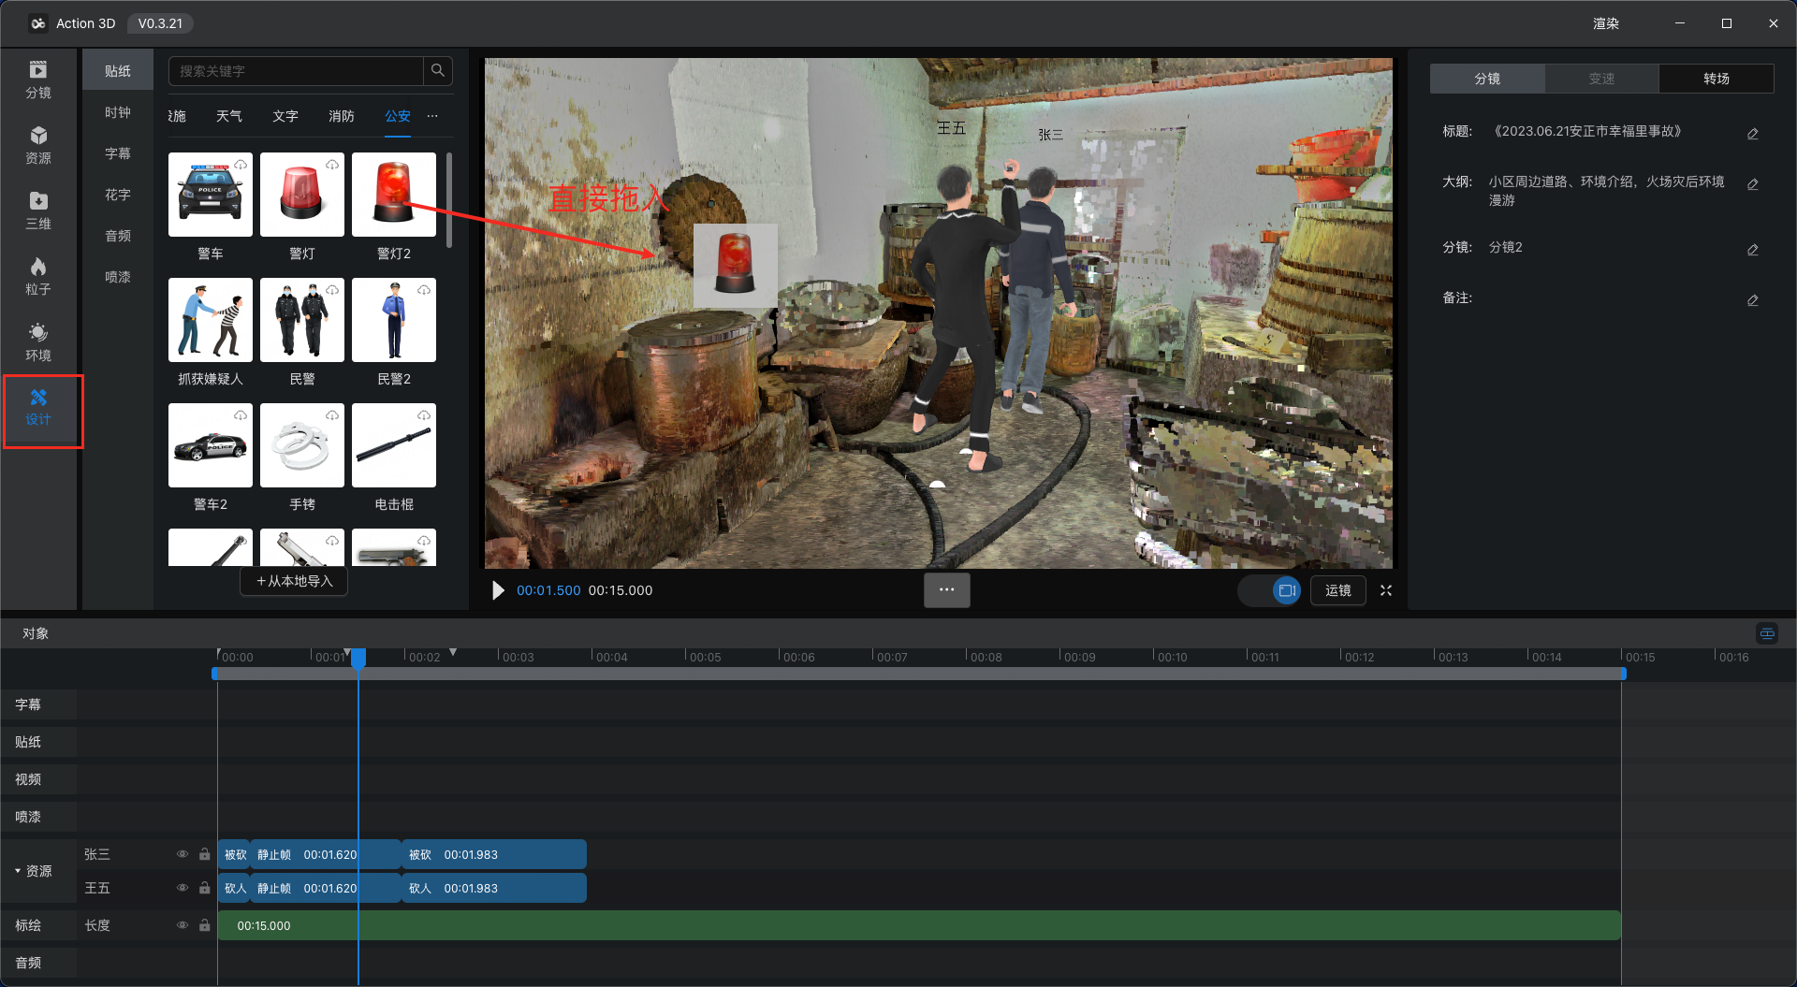Click the 渲染 render button
This screenshot has width=1797, height=987.
point(1606,23)
